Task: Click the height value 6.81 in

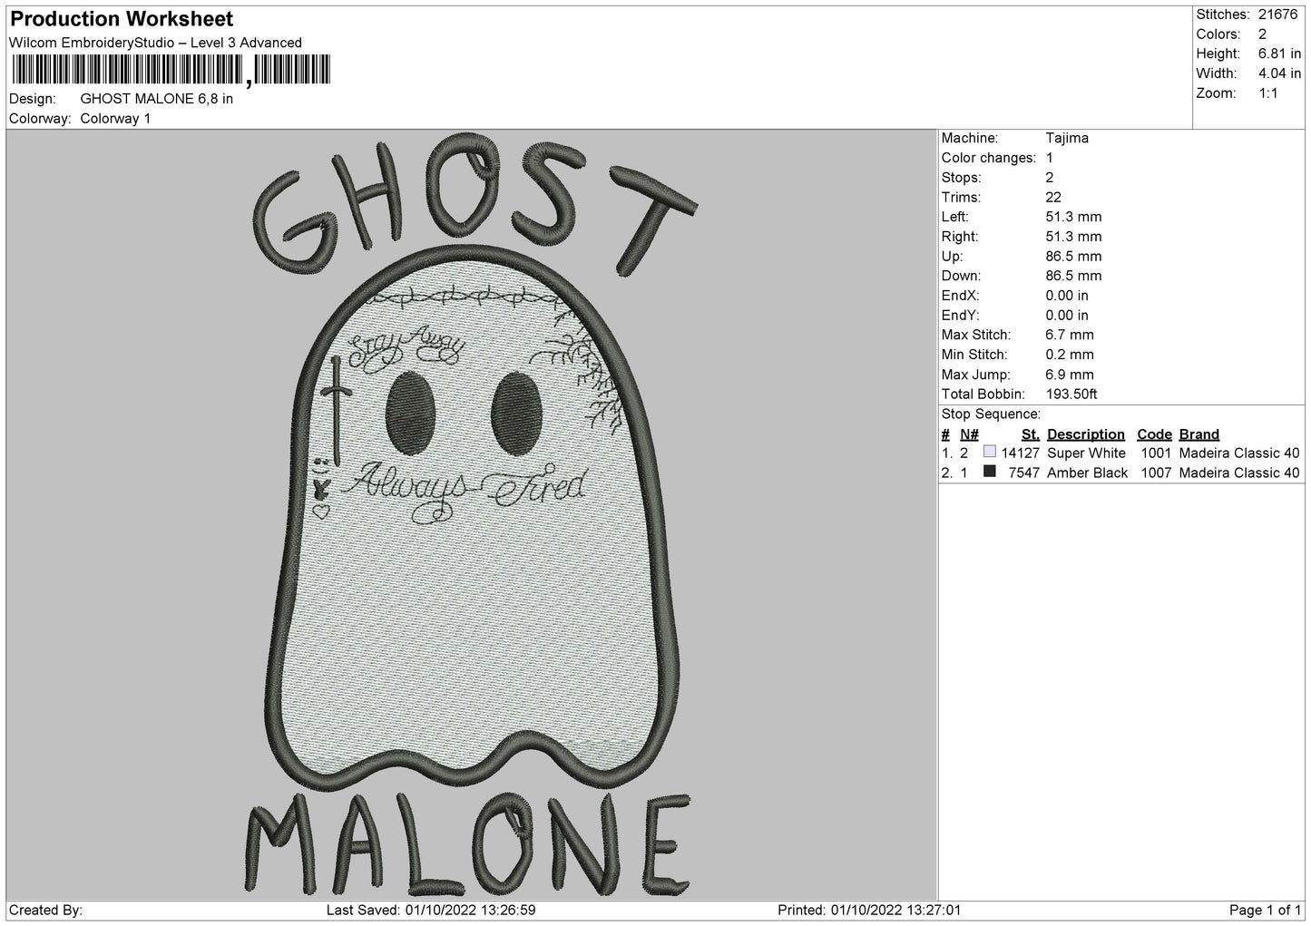Action: tap(1279, 54)
